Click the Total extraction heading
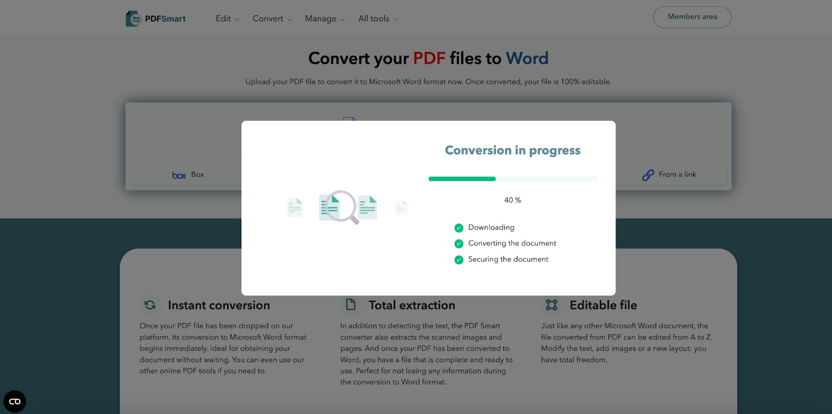 pos(412,305)
